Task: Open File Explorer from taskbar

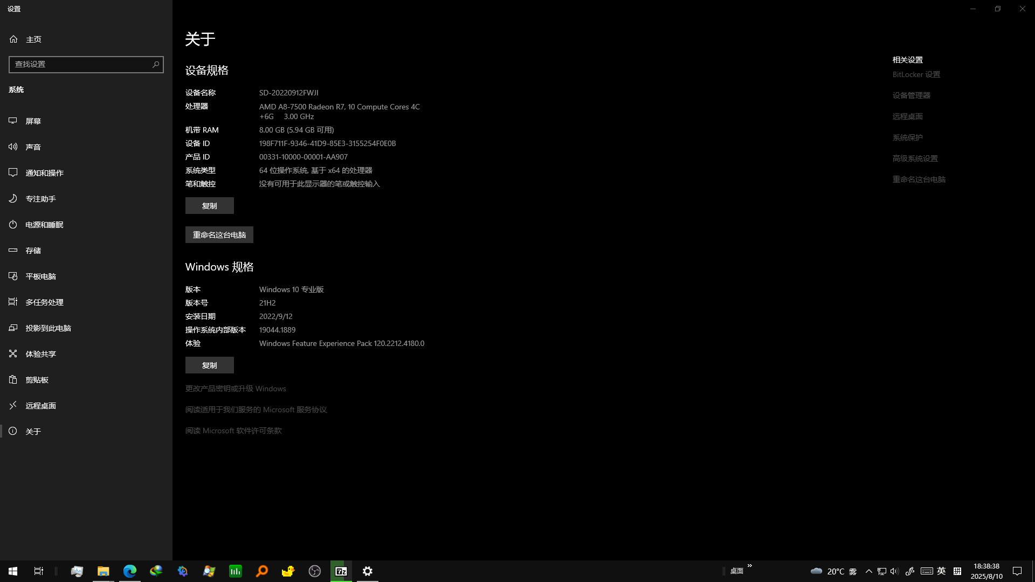Action: [x=103, y=571]
